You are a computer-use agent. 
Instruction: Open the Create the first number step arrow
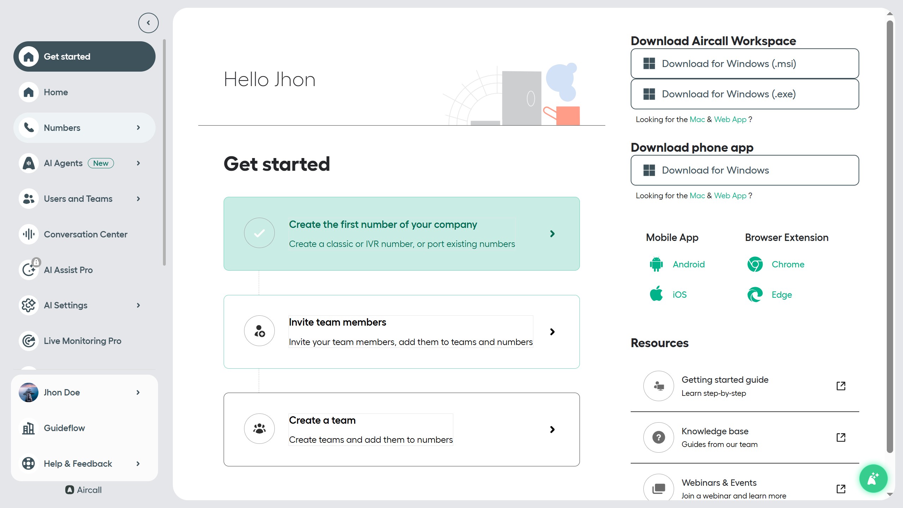[x=552, y=234]
